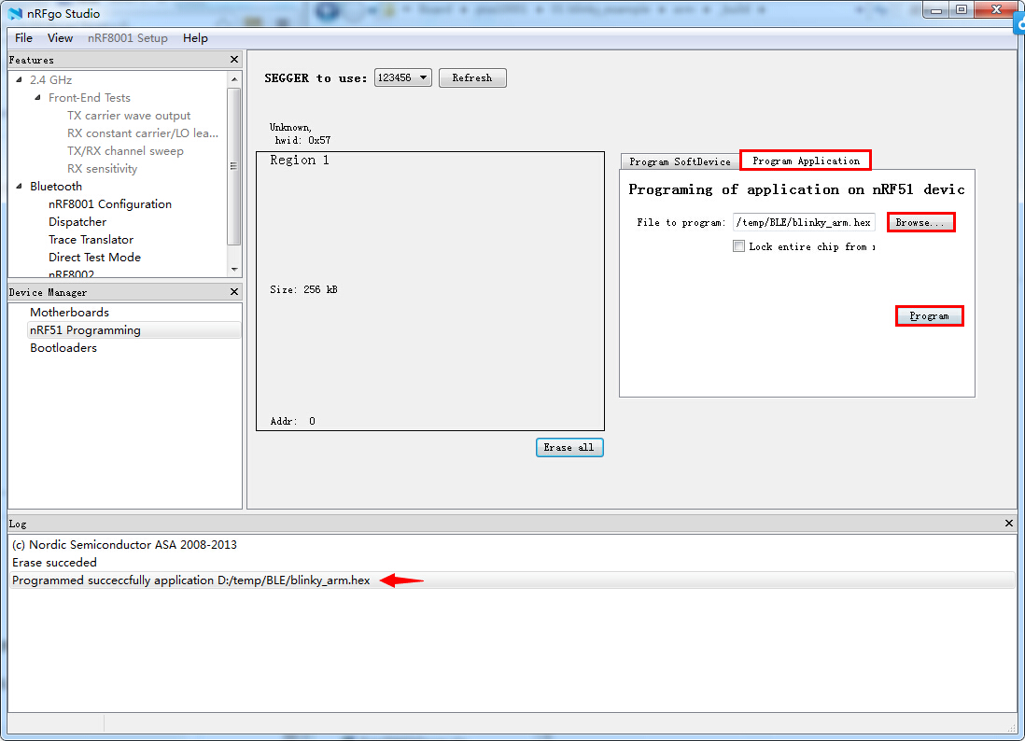The height and width of the screenshot is (741, 1025).
Task: Open the File menu
Action: click(23, 38)
